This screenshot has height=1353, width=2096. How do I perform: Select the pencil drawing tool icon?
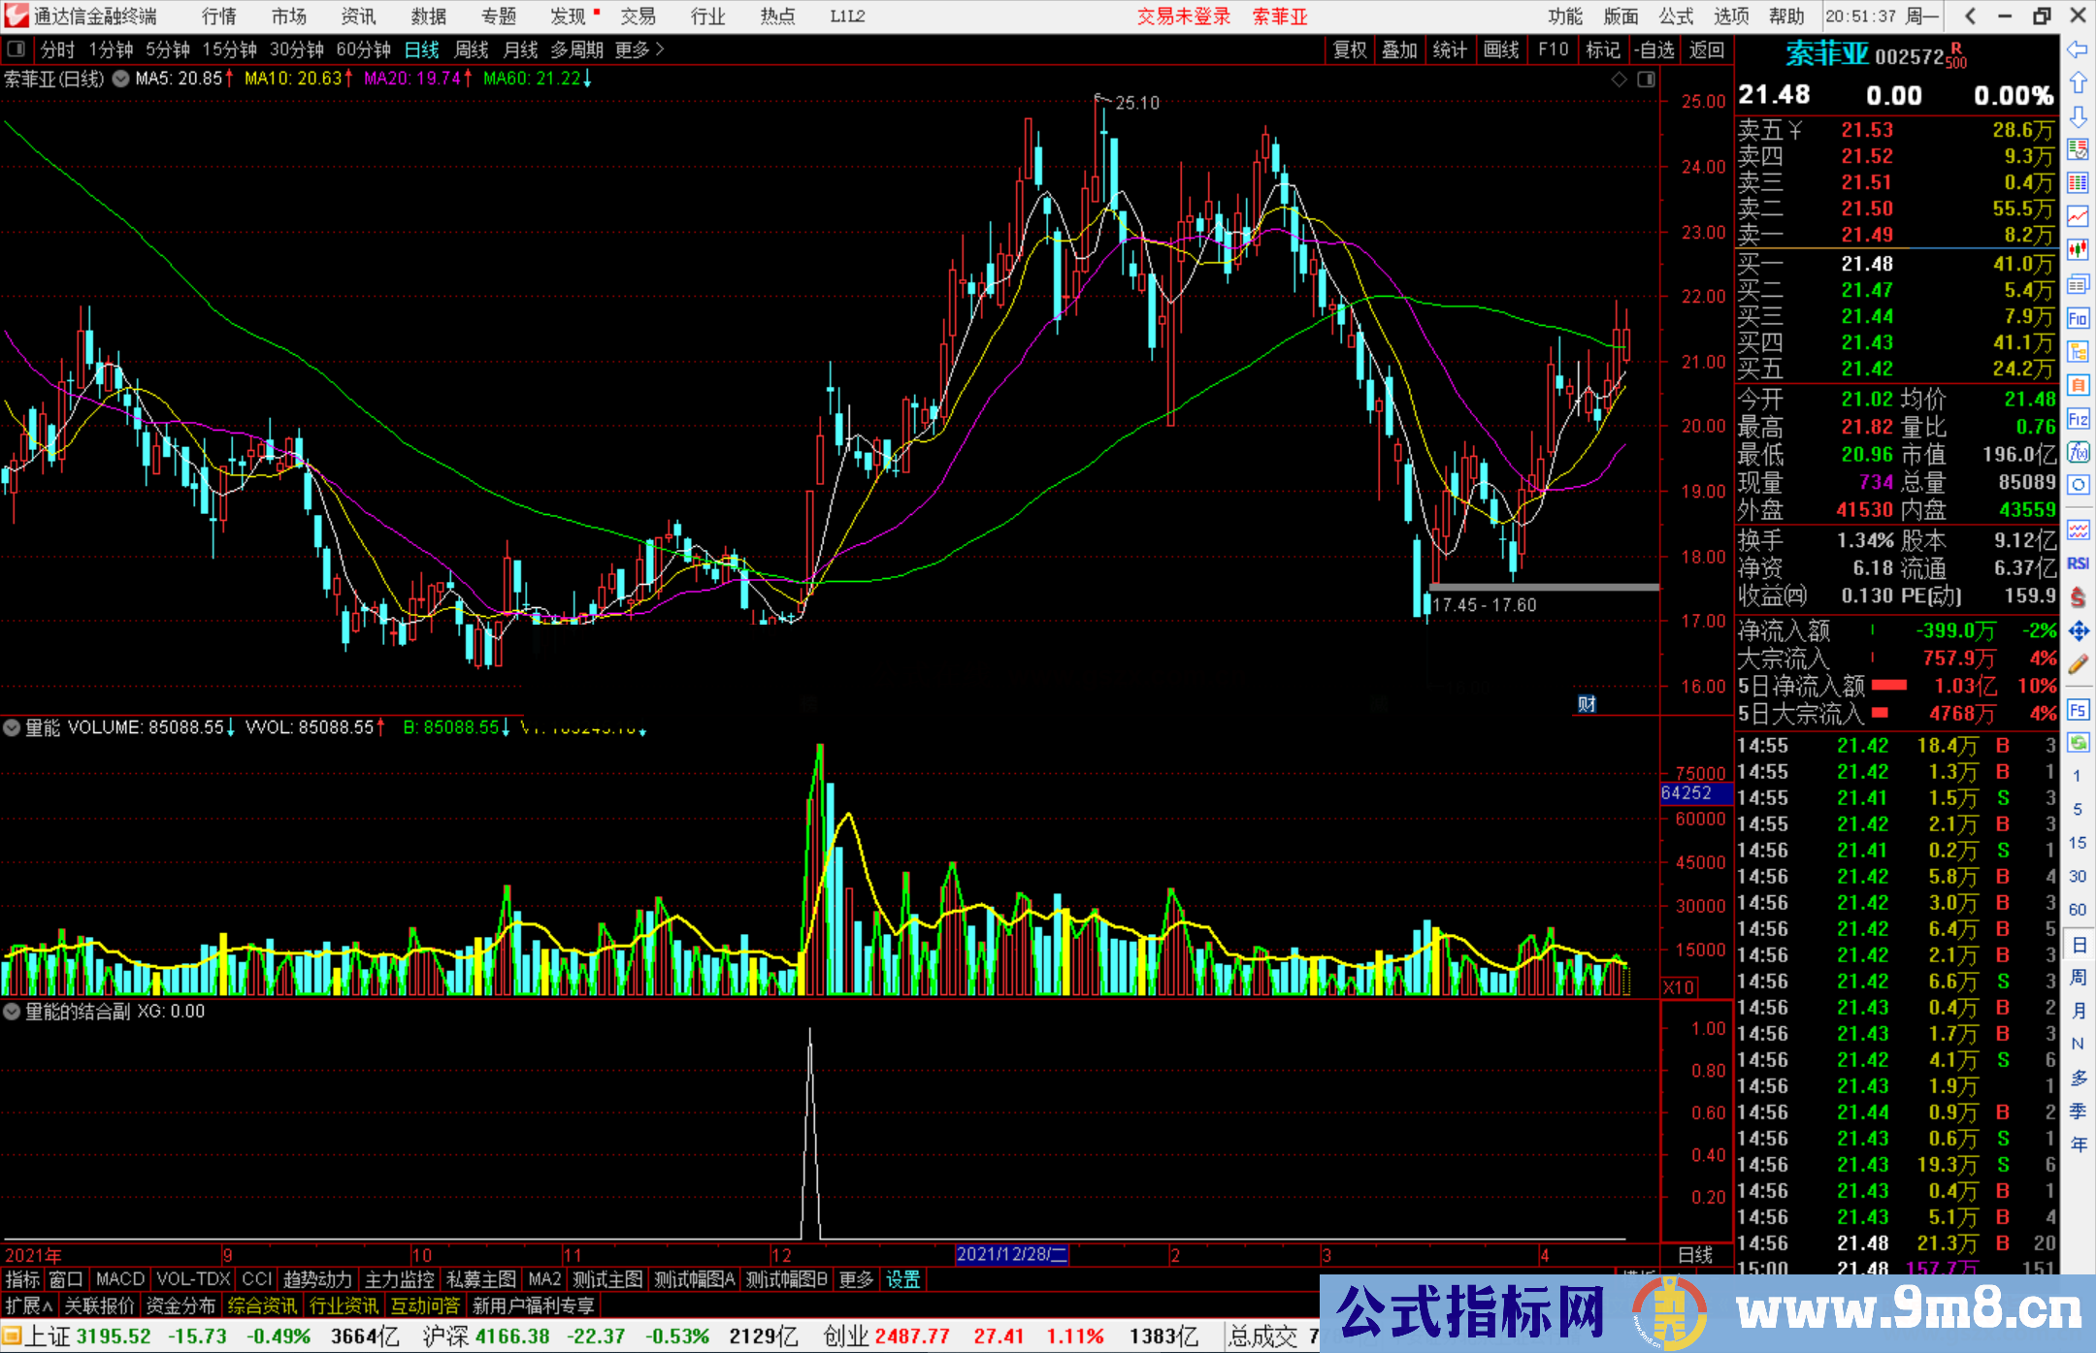(x=2078, y=664)
